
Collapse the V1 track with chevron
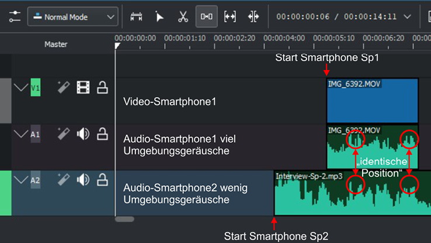(21, 88)
